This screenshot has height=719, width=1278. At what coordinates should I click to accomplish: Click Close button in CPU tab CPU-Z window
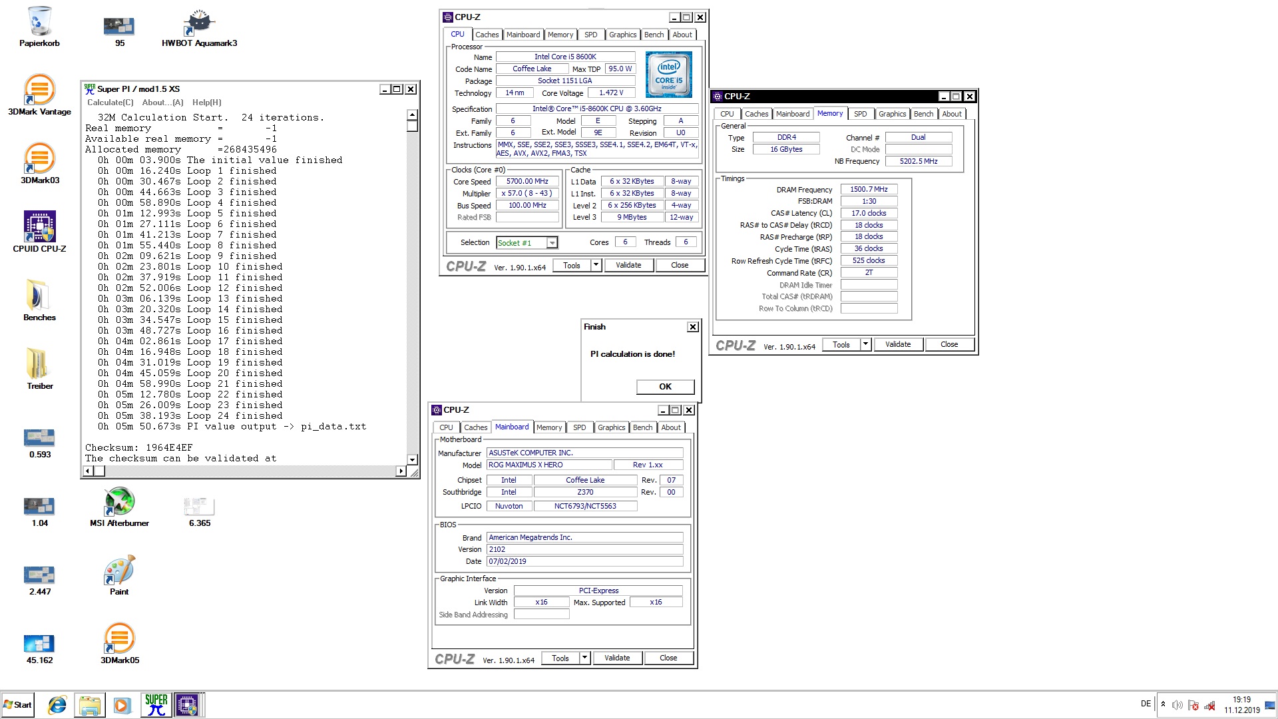[680, 265]
